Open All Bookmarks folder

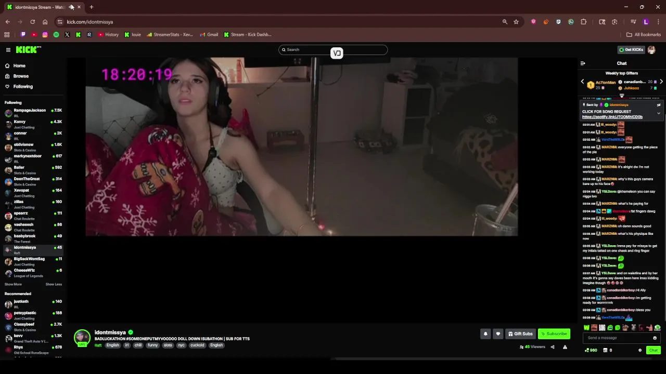(644, 34)
